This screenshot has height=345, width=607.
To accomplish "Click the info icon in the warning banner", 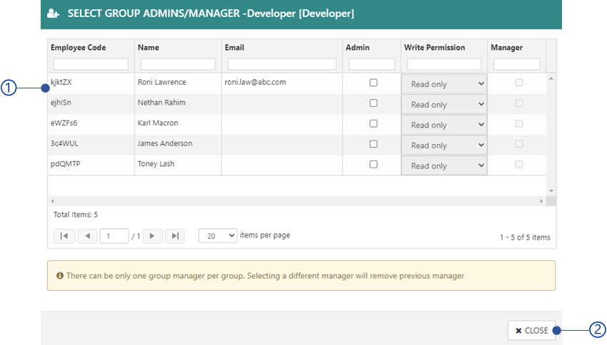I will tap(60, 275).
